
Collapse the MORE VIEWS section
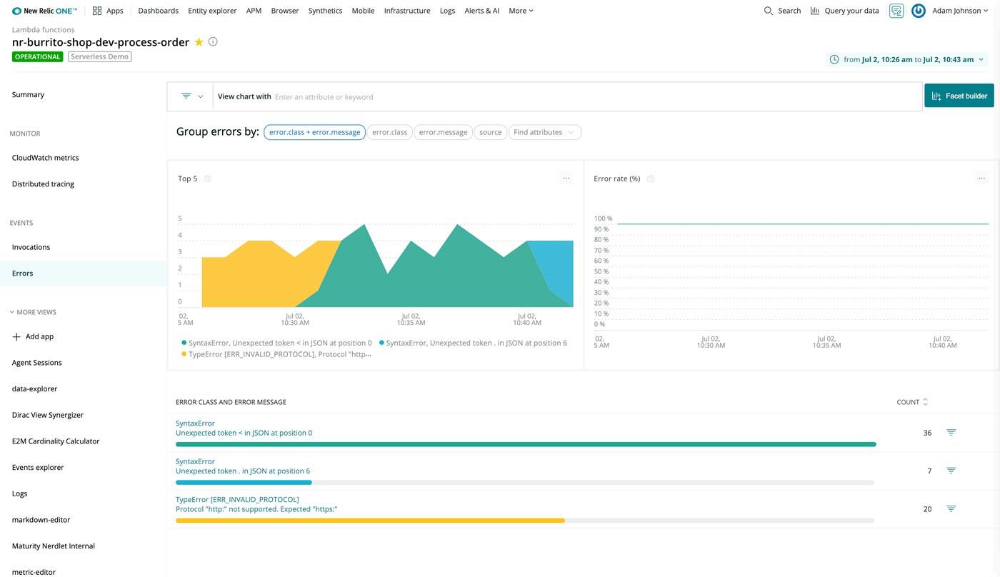click(33, 312)
